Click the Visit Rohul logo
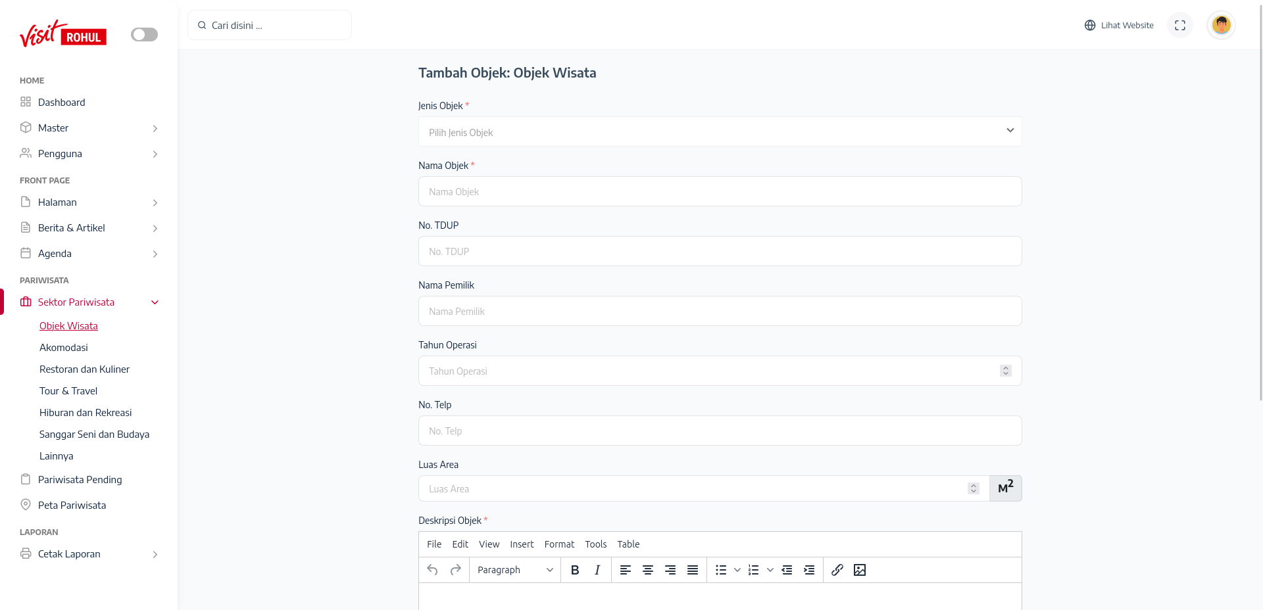 pyautogui.click(x=63, y=34)
